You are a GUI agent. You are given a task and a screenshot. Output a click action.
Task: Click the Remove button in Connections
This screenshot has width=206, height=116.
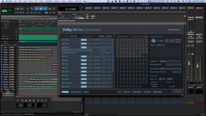[101, 36]
